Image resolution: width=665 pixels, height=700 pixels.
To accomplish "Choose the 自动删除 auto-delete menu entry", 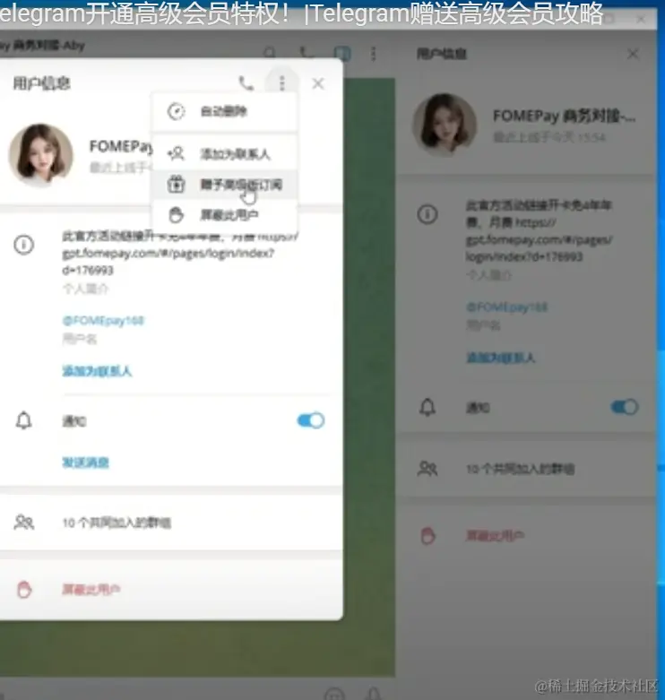I will click(224, 111).
